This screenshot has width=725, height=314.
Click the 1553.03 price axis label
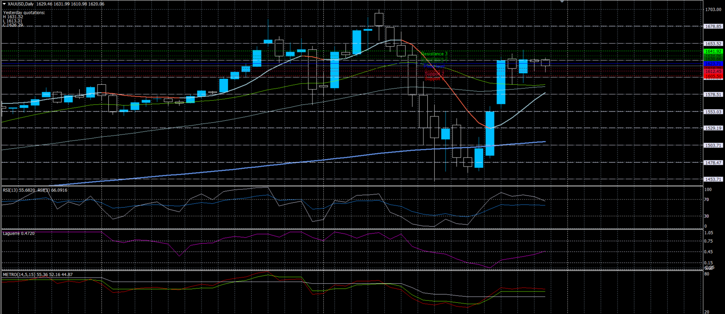713,112
